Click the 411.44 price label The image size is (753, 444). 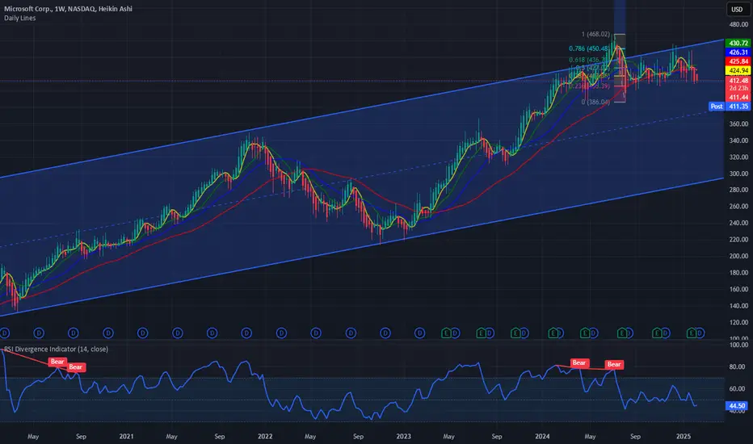(x=738, y=98)
